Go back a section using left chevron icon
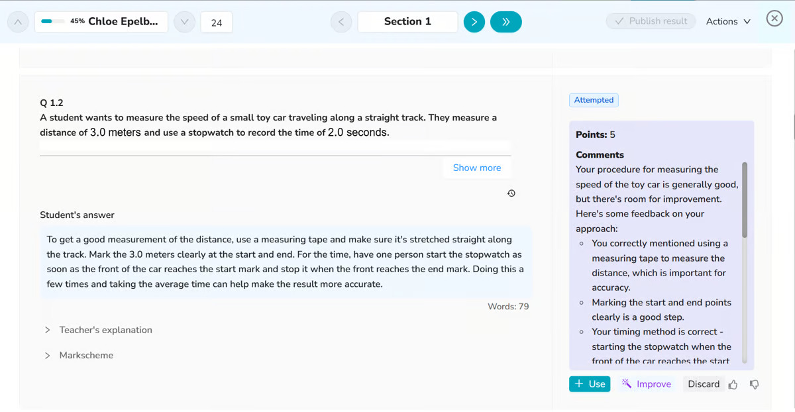 [341, 21]
